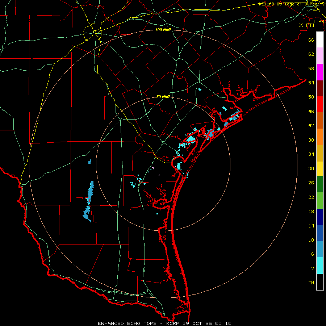Click the legend value '26'
The width and height of the screenshot is (326, 326).
click(311, 183)
